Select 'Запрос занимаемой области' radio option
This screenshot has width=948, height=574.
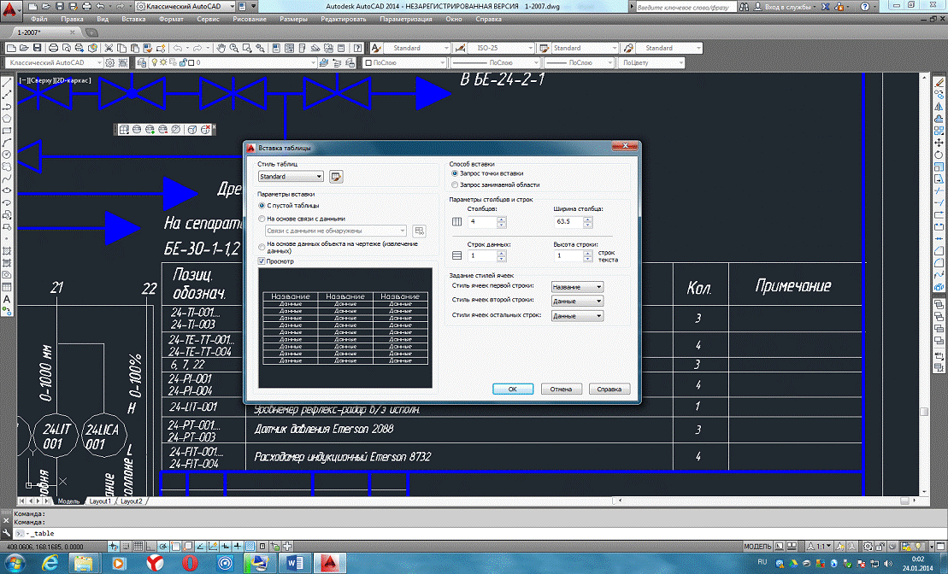point(455,184)
